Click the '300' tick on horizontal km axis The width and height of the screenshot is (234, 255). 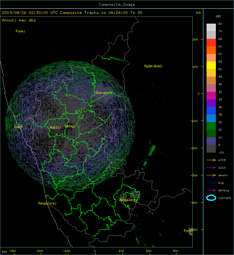(176, 251)
